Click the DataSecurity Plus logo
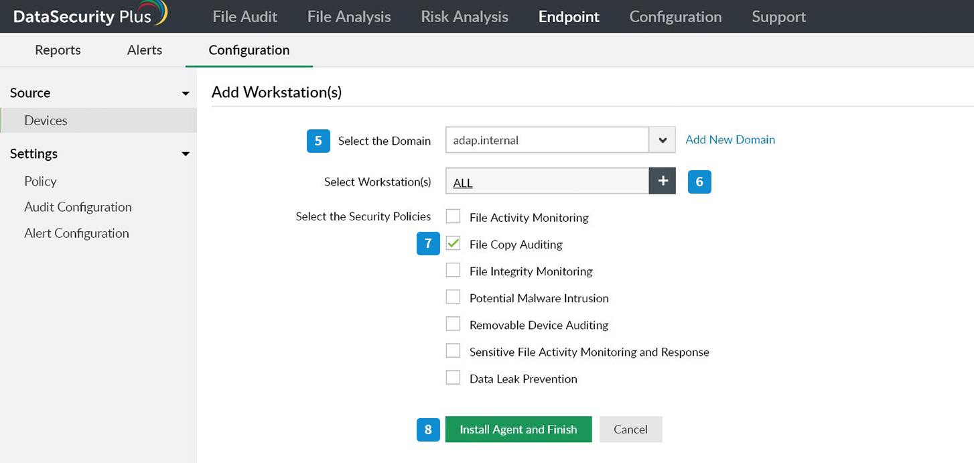 (90, 15)
